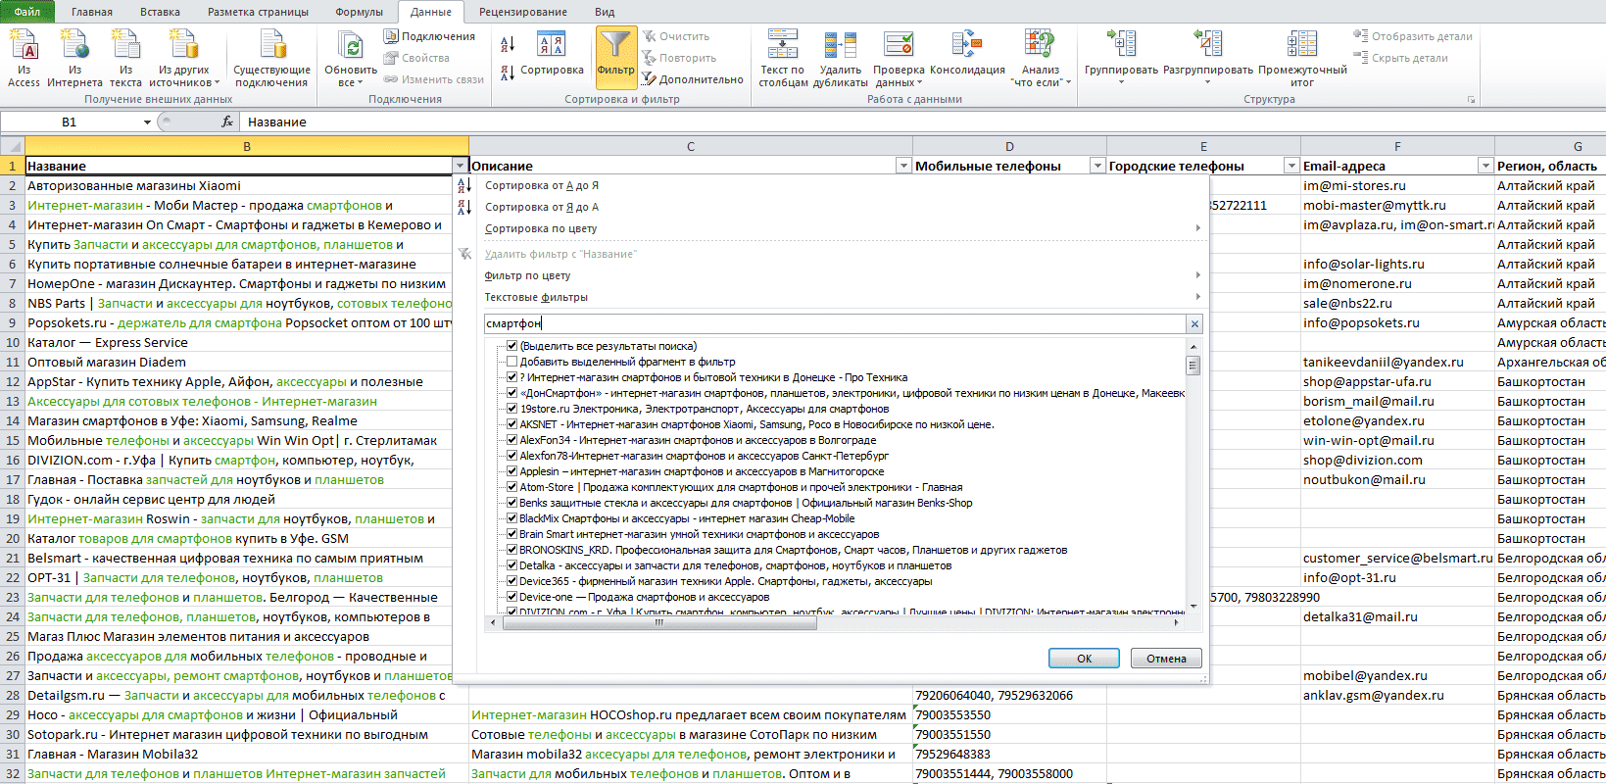
Task: Click Отмена in the filter popup
Action: [x=1166, y=659]
